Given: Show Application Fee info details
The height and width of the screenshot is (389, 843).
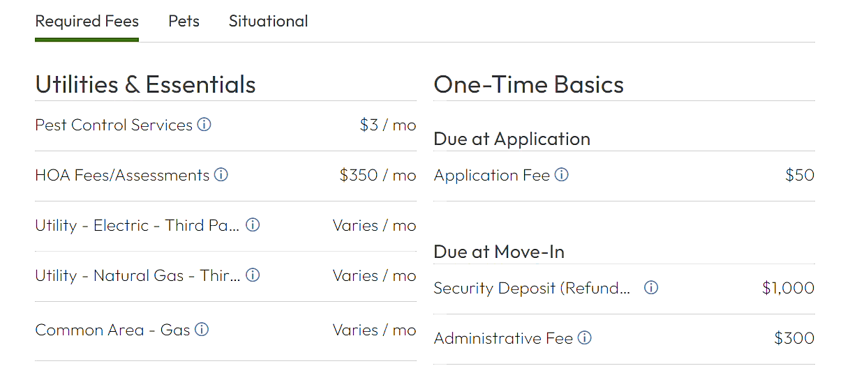Looking at the screenshot, I should (x=562, y=175).
